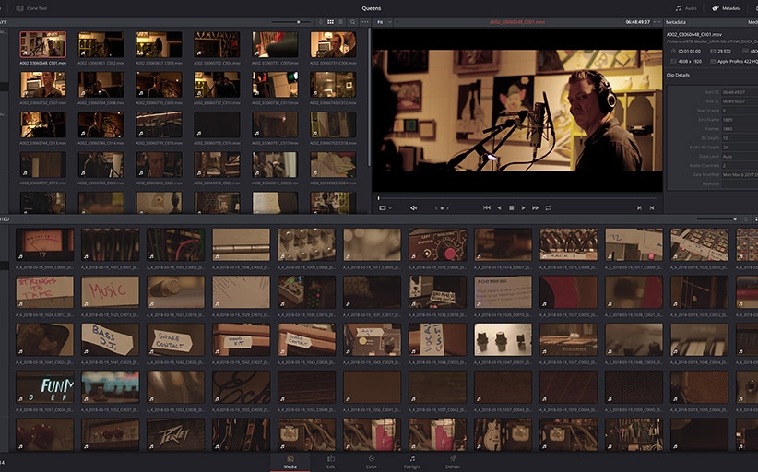Click the Clone Tool icon in top bar

coord(20,7)
